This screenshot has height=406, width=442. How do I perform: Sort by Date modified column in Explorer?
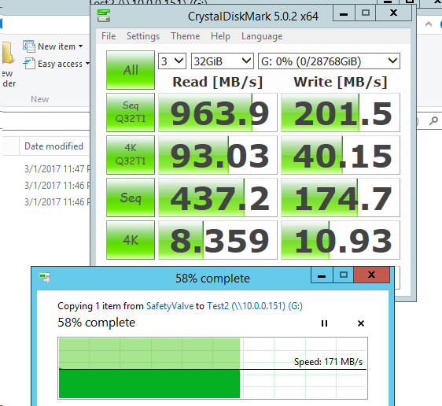tap(53, 146)
